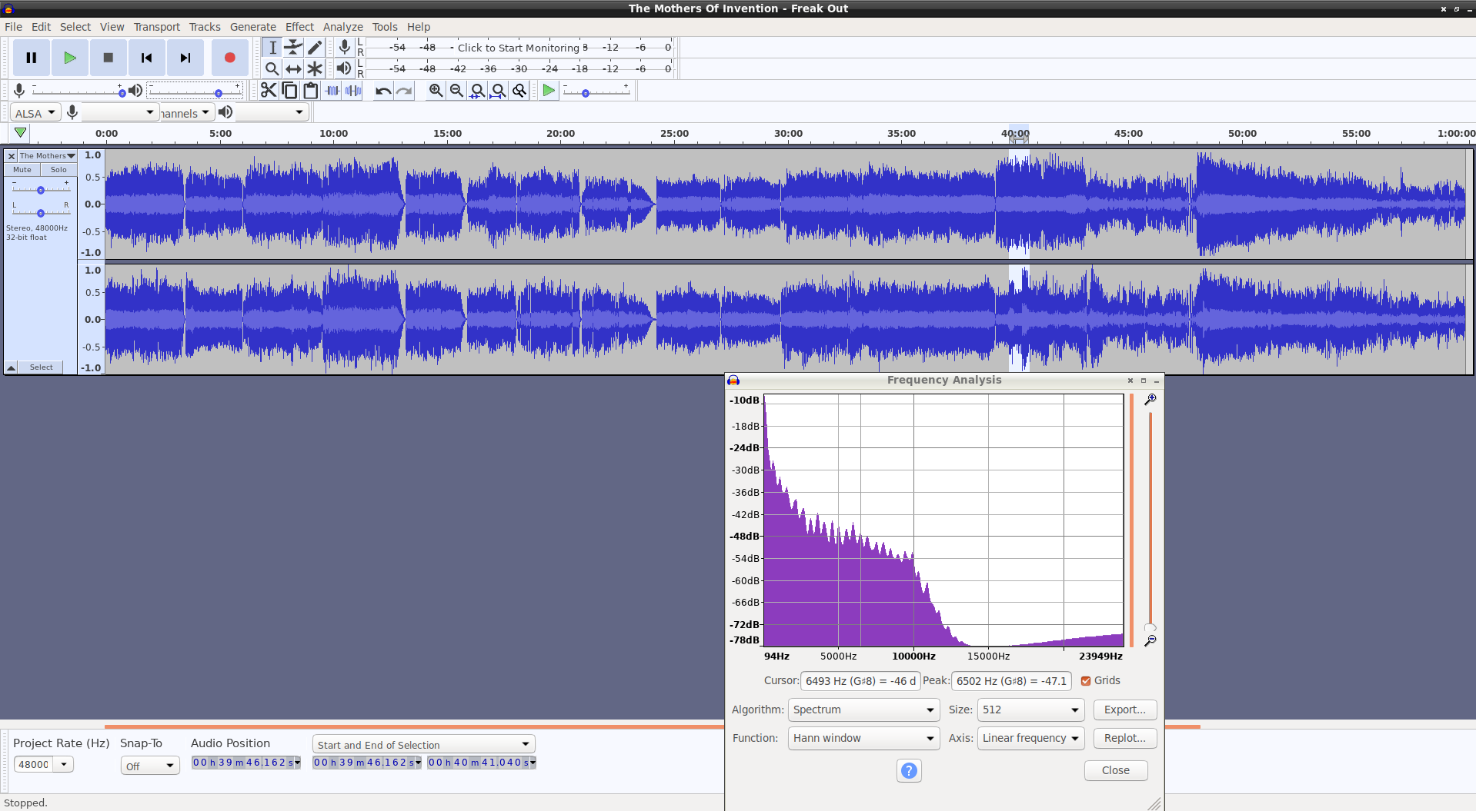Click the Export... button

click(x=1125, y=710)
